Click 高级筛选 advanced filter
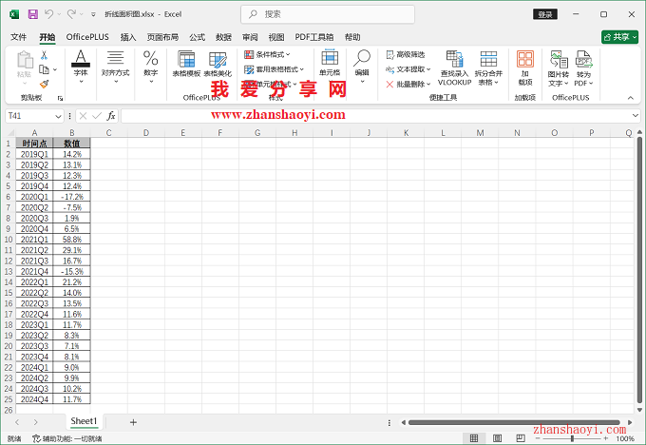This screenshot has width=646, height=445. [x=406, y=54]
